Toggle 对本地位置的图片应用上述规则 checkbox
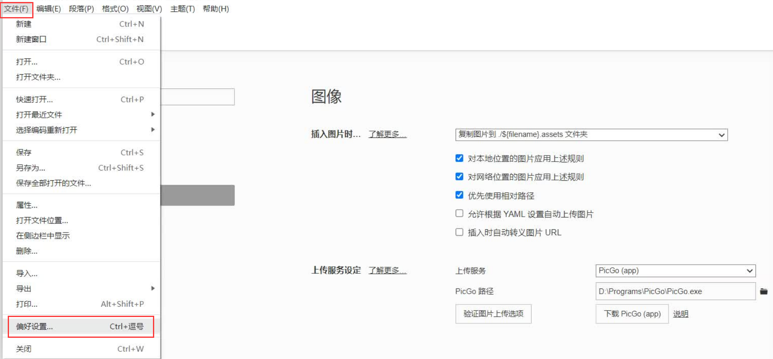The height and width of the screenshot is (359, 773). pos(459,158)
